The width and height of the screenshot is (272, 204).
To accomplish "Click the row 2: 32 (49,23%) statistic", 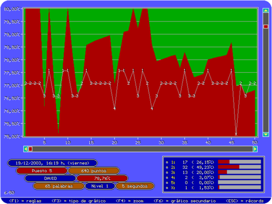I will click(x=214, y=167).
